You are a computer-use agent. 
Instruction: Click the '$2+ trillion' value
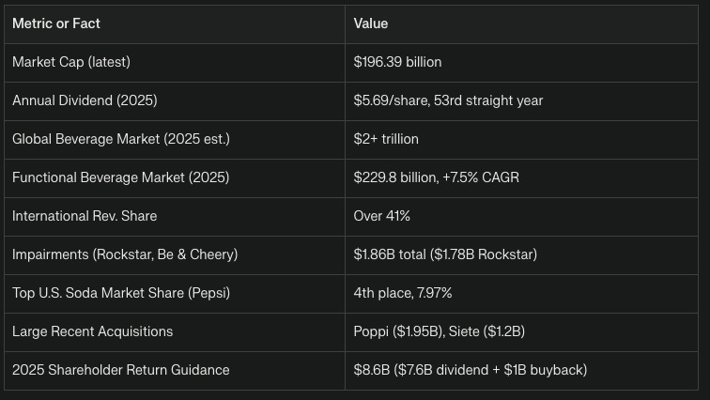(386, 139)
